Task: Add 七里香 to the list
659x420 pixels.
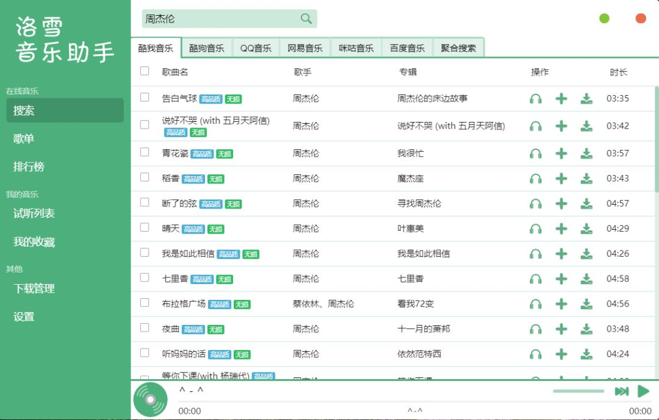Action: pos(561,279)
